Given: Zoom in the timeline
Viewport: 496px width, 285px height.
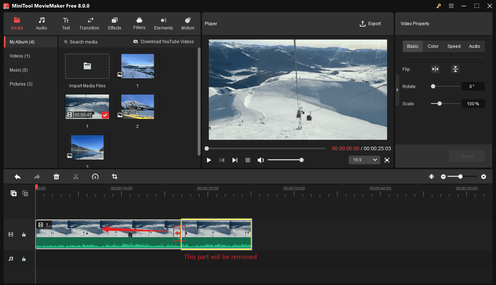Looking at the screenshot, I should (x=483, y=176).
